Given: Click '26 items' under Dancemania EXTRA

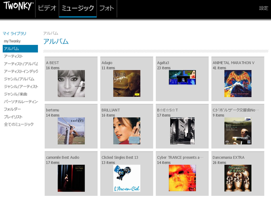Looking at the screenshot, I should (x=220, y=162).
